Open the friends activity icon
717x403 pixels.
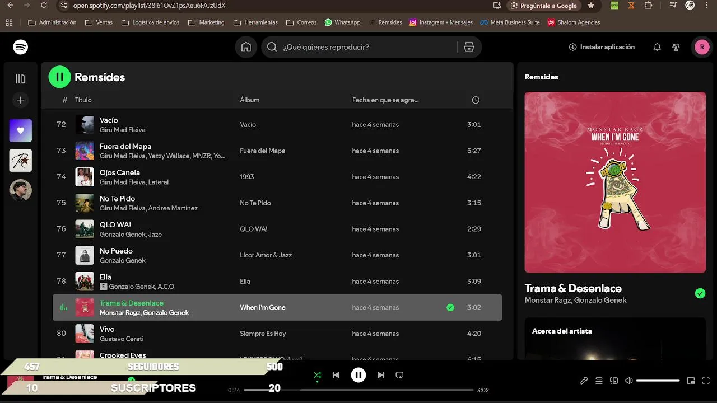676,47
